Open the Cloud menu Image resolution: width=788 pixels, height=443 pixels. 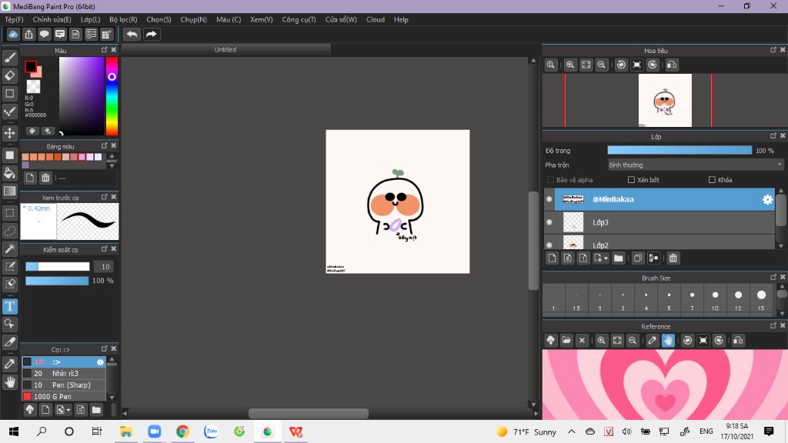(x=376, y=19)
